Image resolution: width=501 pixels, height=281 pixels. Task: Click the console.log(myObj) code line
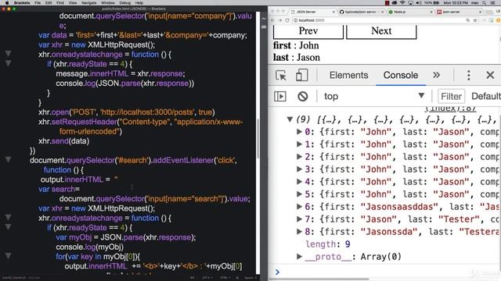[x=90, y=247]
